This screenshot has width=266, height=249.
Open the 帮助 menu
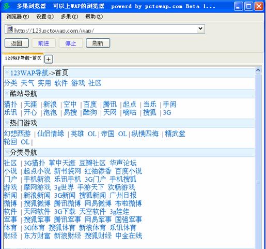(x=94, y=17)
